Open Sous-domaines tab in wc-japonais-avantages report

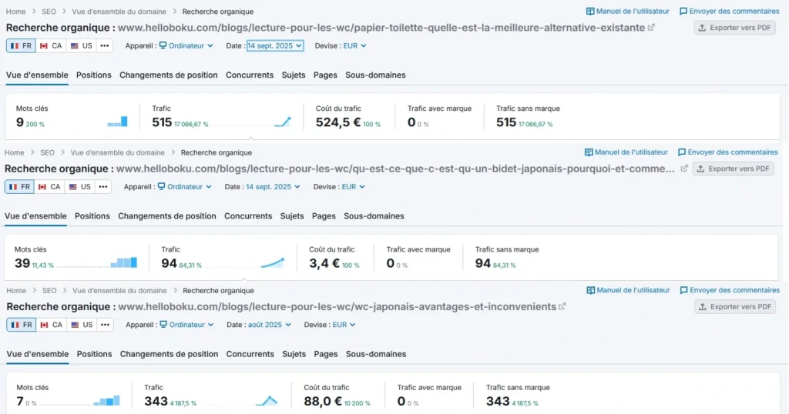point(375,354)
